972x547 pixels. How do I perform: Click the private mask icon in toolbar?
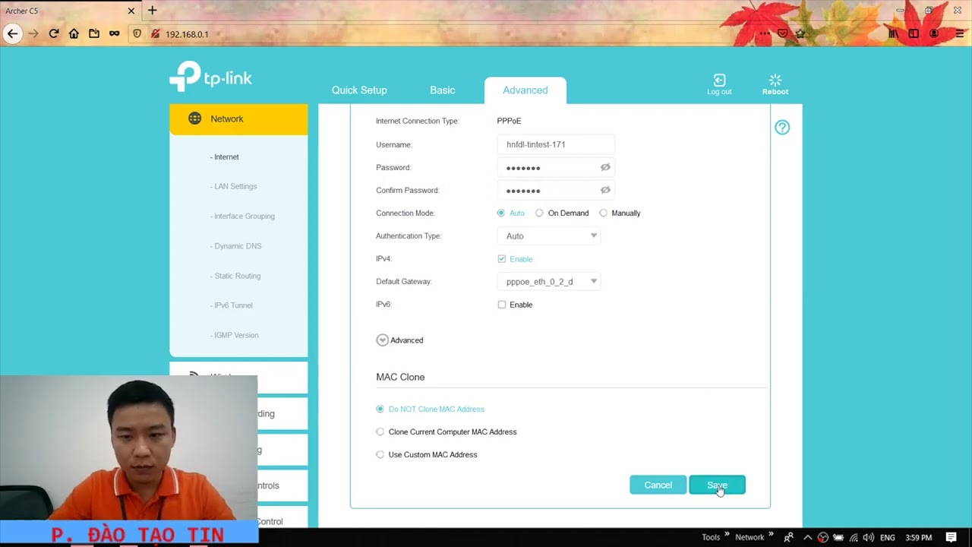coord(114,33)
